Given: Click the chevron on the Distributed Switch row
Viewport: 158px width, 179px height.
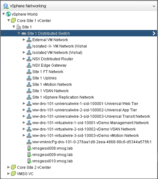Looking at the screenshot, I should pos(154,33).
